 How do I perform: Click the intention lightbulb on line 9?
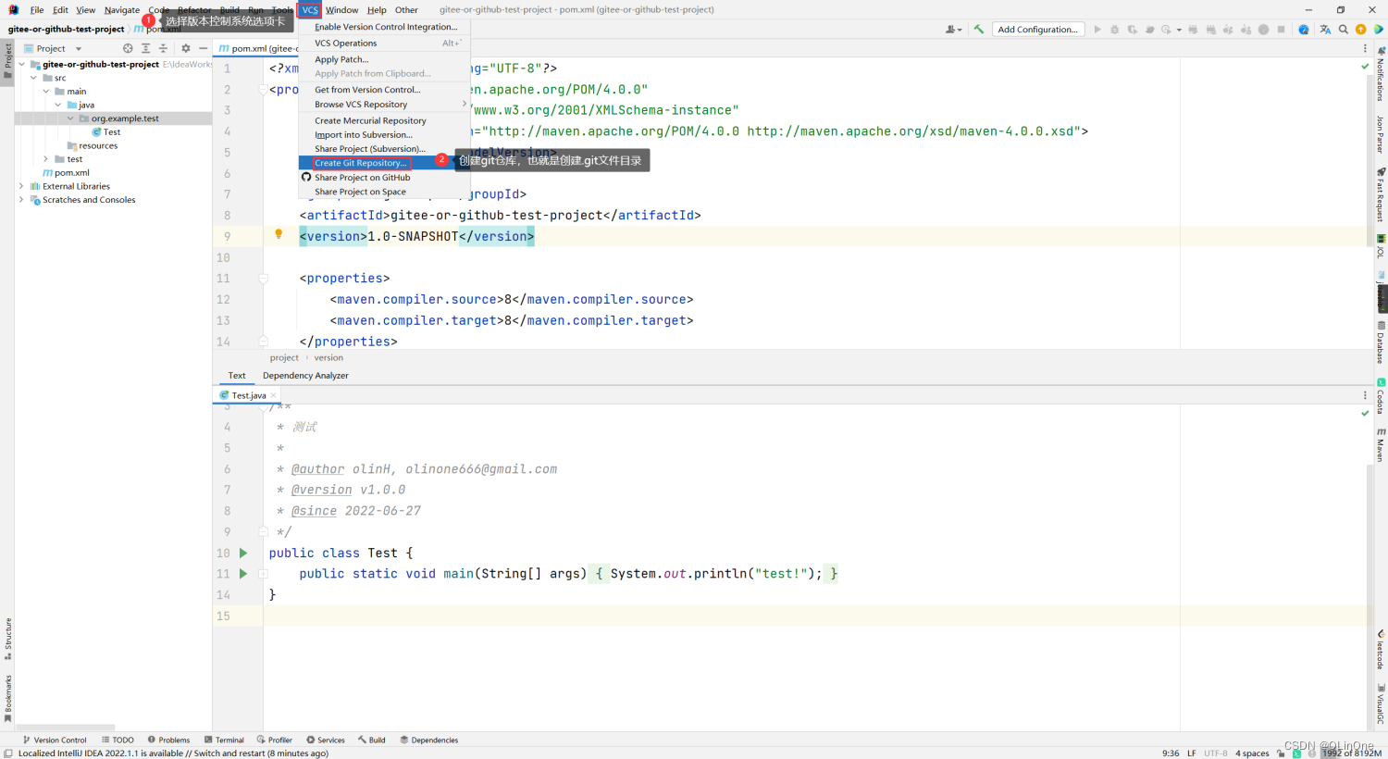278,234
